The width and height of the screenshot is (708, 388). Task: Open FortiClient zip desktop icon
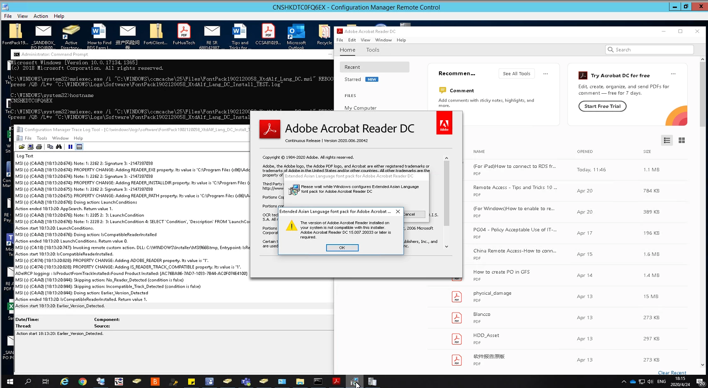click(155, 34)
